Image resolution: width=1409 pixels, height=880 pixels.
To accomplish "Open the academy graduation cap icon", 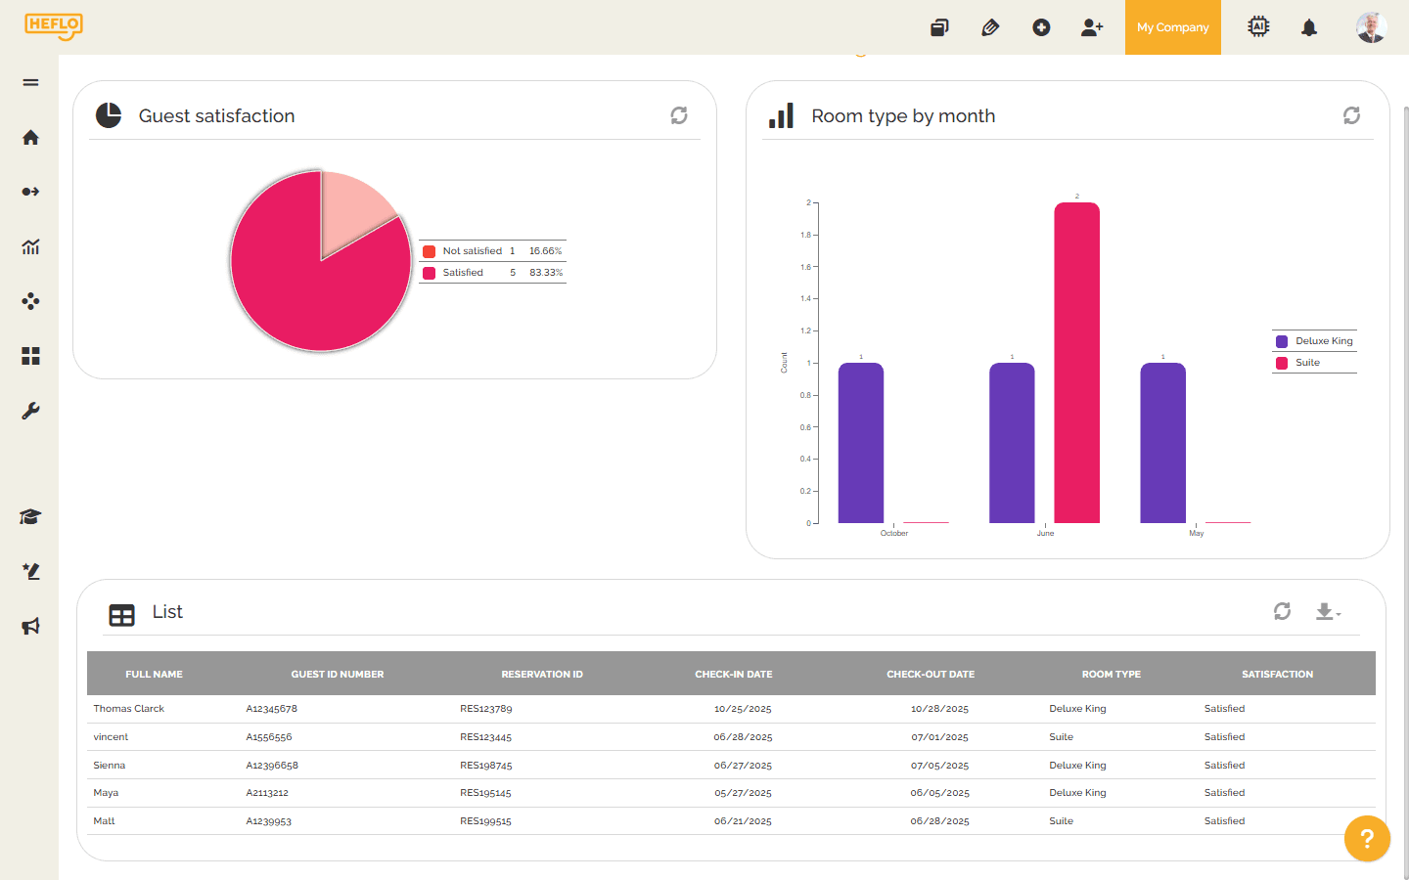I will 29,516.
